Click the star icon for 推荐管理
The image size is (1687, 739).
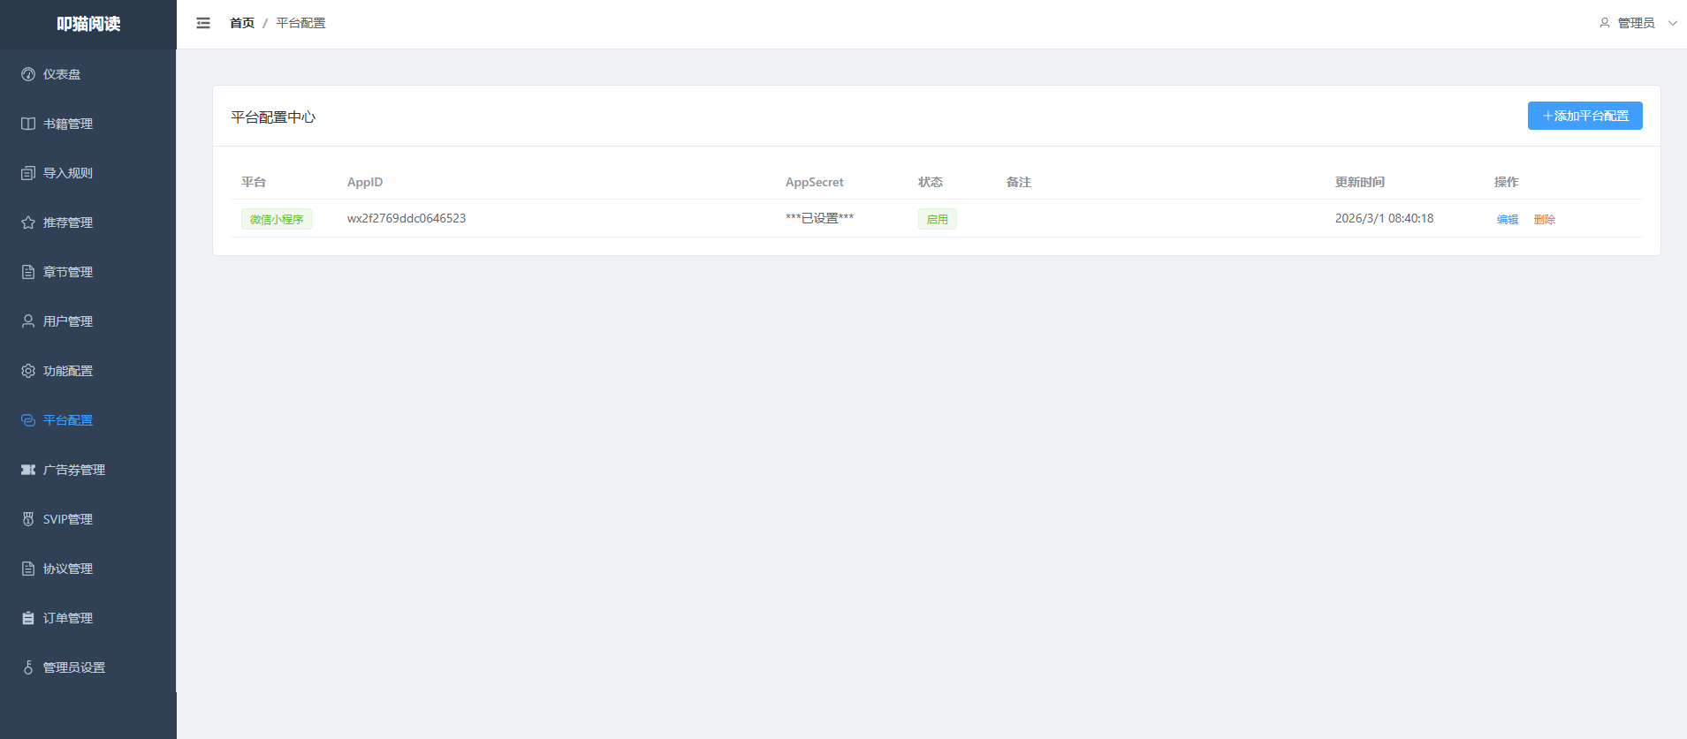[x=28, y=222]
